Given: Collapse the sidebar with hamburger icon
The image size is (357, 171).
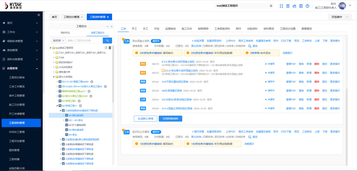Looking at the screenshot, I should 39,15.
